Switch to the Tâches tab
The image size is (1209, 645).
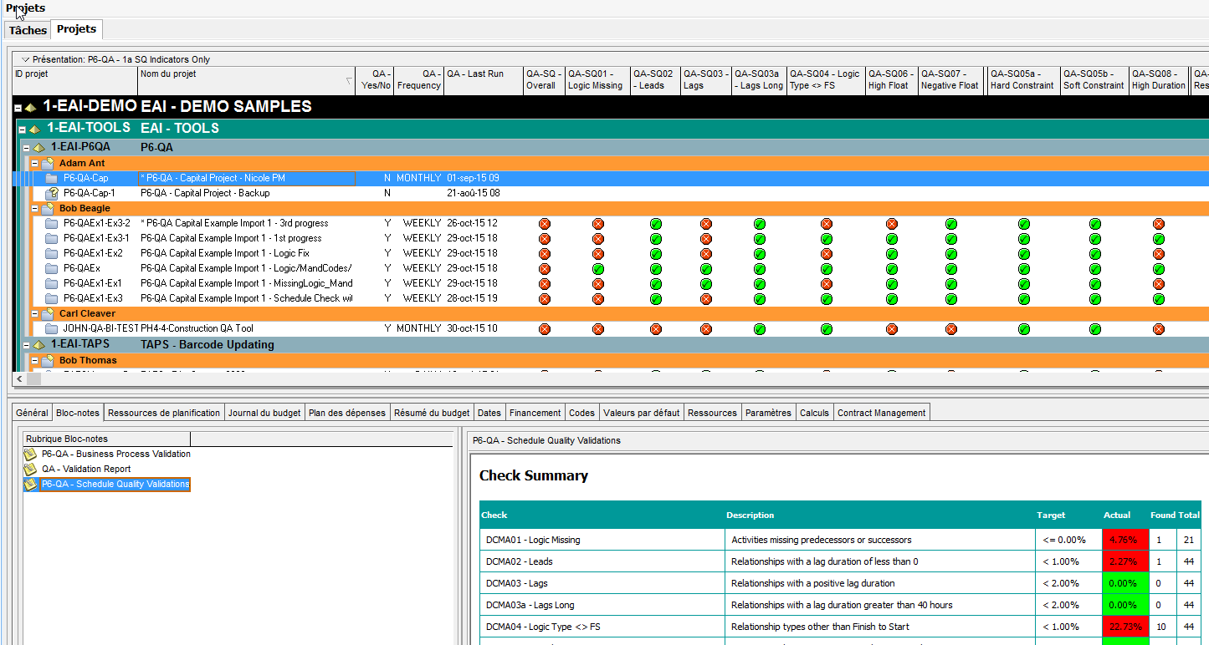point(28,30)
